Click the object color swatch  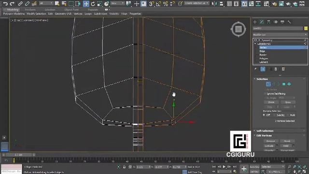pyautogui.click(x=306, y=29)
